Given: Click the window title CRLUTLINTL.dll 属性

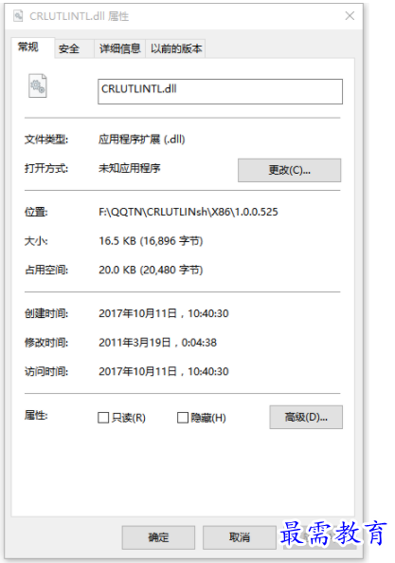Looking at the screenshot, I should pyautogui.click(x=79, y=16).
